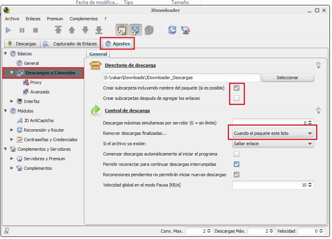Click Velocidad global en modo Pausa stepper
The image size is (332, 239).
click(x=310, y=185)
